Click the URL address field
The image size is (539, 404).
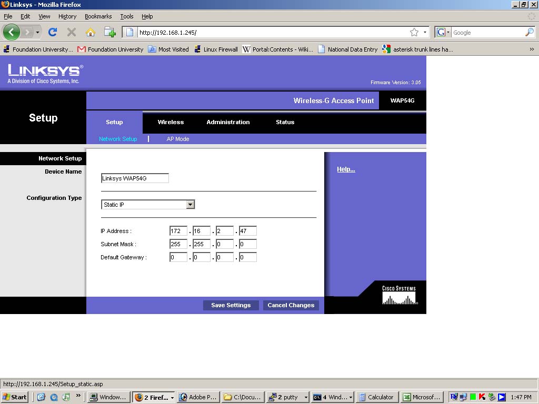click(273, 32)
